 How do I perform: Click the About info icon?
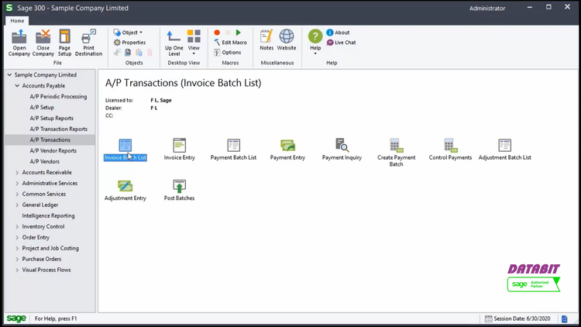(x=330, y=33)
